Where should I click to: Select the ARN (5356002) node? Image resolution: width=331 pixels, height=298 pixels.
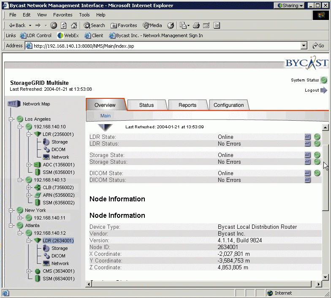tap(58, 195)
